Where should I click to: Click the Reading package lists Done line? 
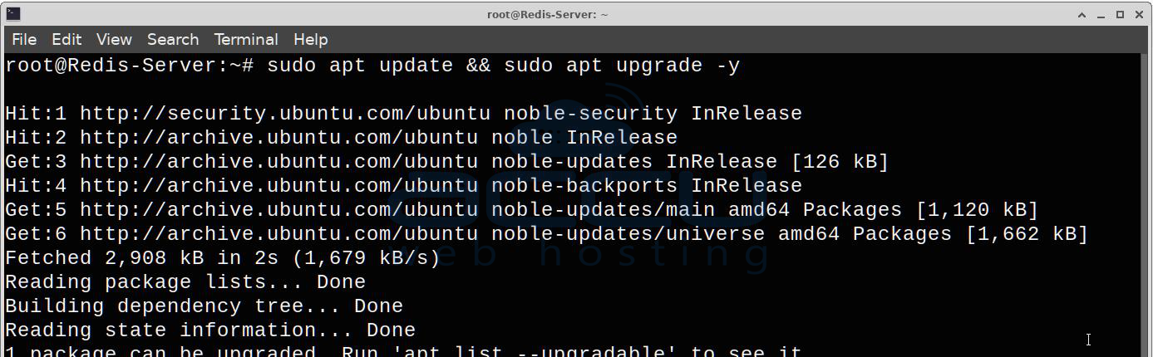click(185, 282)
